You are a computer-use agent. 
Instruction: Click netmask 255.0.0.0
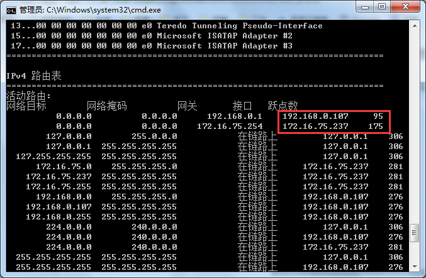(154, 136)
